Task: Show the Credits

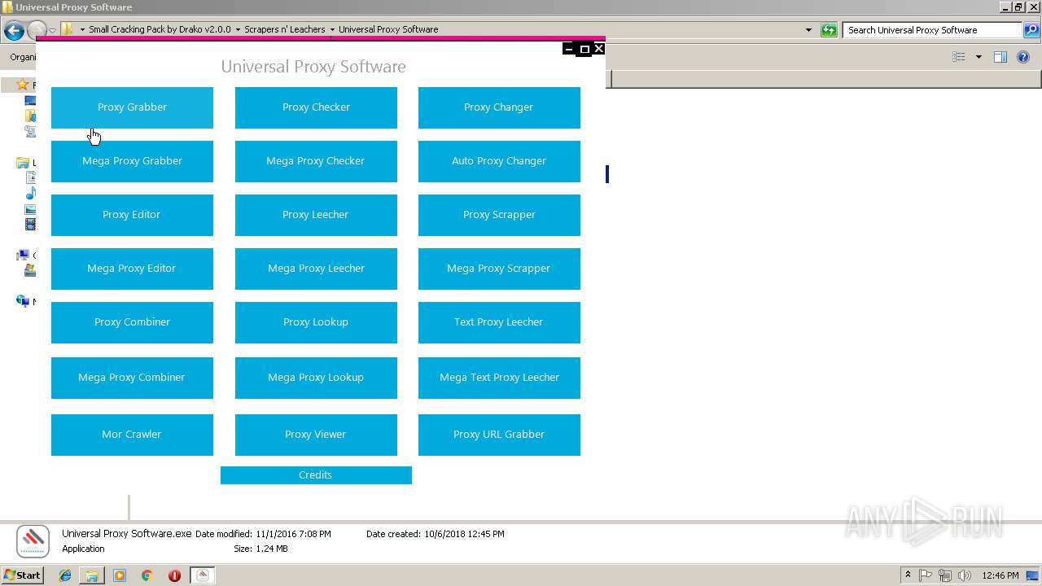Action: (x=316, y=475)
